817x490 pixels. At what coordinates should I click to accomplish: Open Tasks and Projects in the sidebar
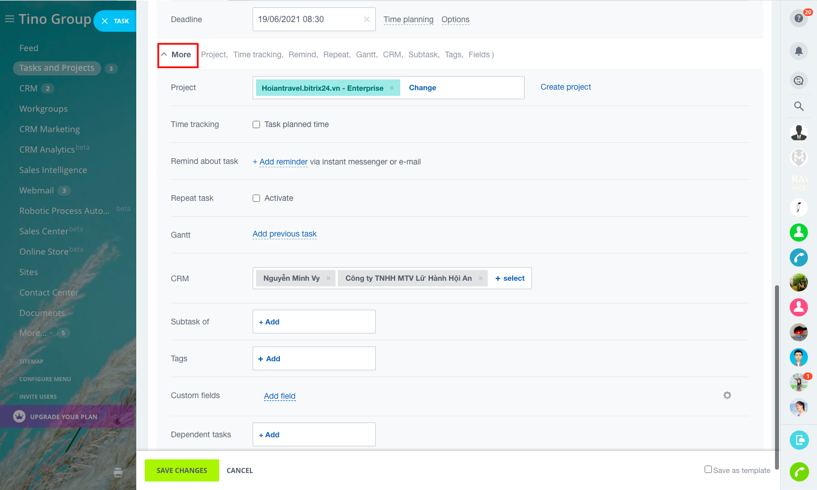click(x=57, y=68)
